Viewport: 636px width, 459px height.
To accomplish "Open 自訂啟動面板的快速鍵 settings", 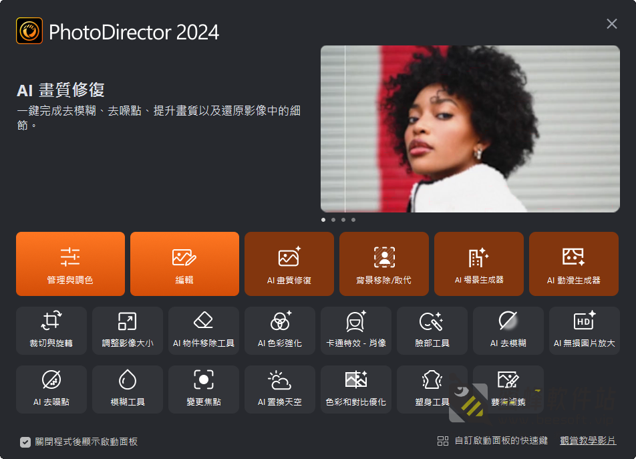I will click(x=492, y=441).
